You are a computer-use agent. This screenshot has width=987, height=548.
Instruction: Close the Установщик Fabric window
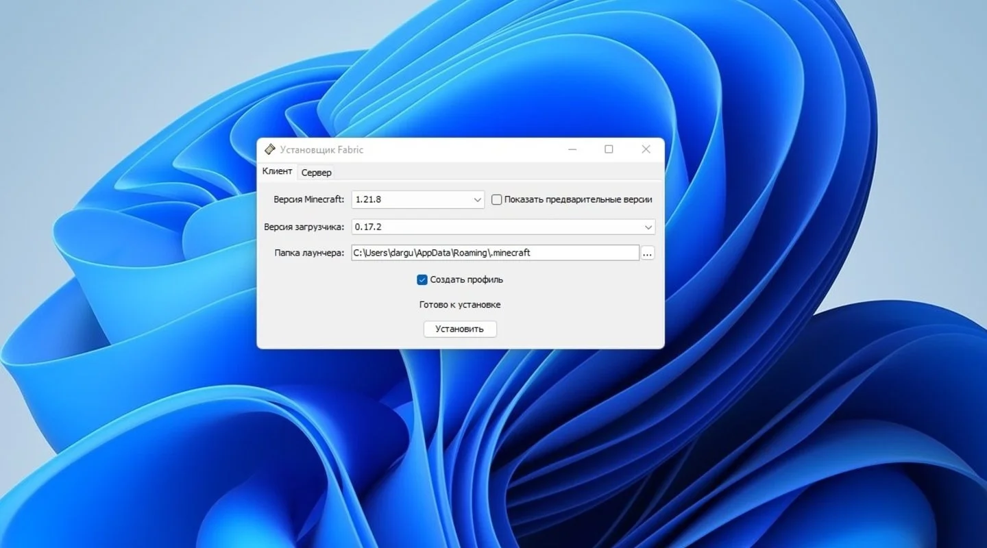click(x=646, y=149)
